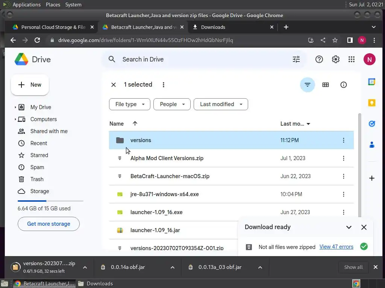
Task: Open Chrome profile N avatar in toolbar
Action: [362, 40]
